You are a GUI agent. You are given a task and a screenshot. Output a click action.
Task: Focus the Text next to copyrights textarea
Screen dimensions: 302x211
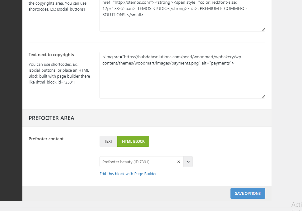coord(182,75)
